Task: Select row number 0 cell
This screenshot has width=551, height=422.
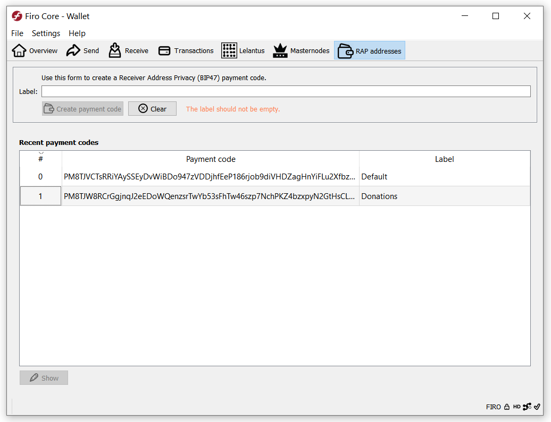Action: pos(40,176)
